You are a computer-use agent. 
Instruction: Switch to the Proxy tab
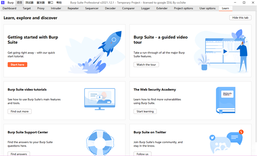pos(41,9)
